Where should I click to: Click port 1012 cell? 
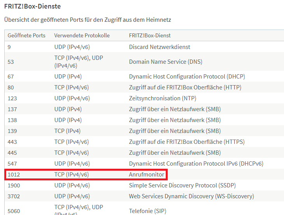[x=14, y=175]
